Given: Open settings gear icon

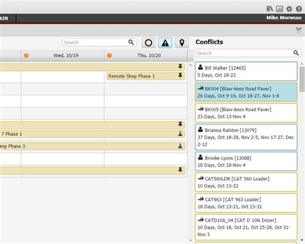Looking at the screenshot, I should coord(289,9).
